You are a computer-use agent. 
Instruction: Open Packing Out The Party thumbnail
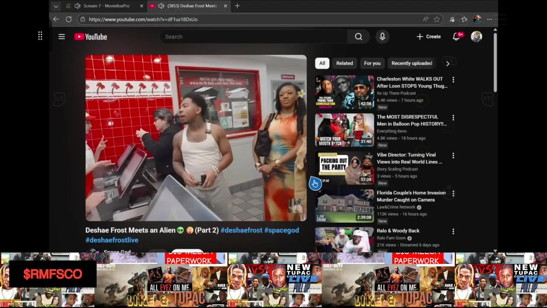[344, 168]
